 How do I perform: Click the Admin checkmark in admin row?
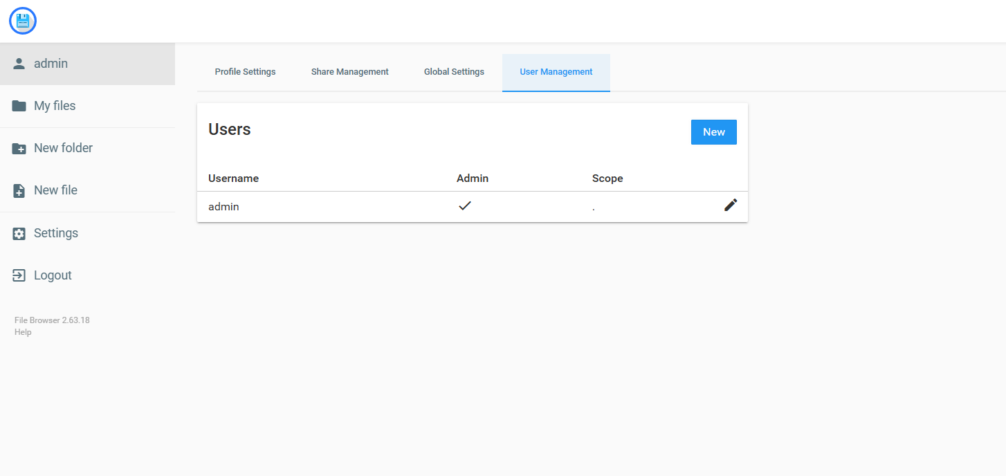pyautogui.click(x=465, y=205)
